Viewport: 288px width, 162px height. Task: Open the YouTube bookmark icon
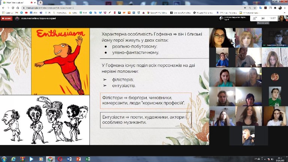26,13
